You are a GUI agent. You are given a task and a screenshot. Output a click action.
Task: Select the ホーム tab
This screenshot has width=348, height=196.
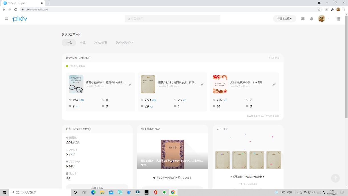(69, 43)
